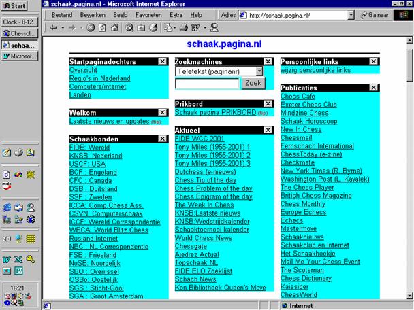Viewport: 414px width, 310px height.
Task: Click the person icon in sidebar launch group
Action: point(31,208)
